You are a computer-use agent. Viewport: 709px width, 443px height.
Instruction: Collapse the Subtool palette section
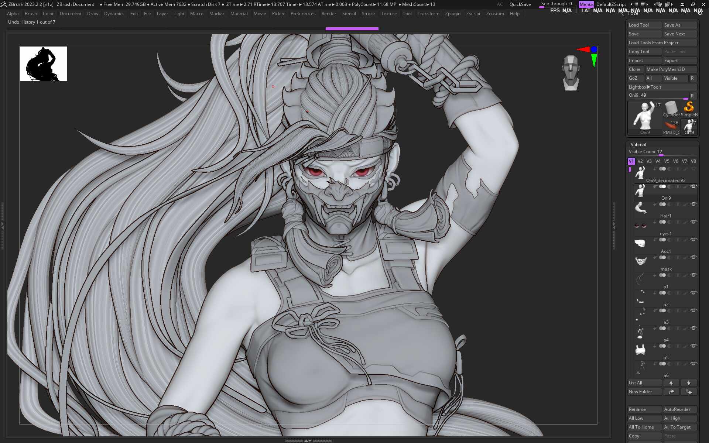coord(638,144)
